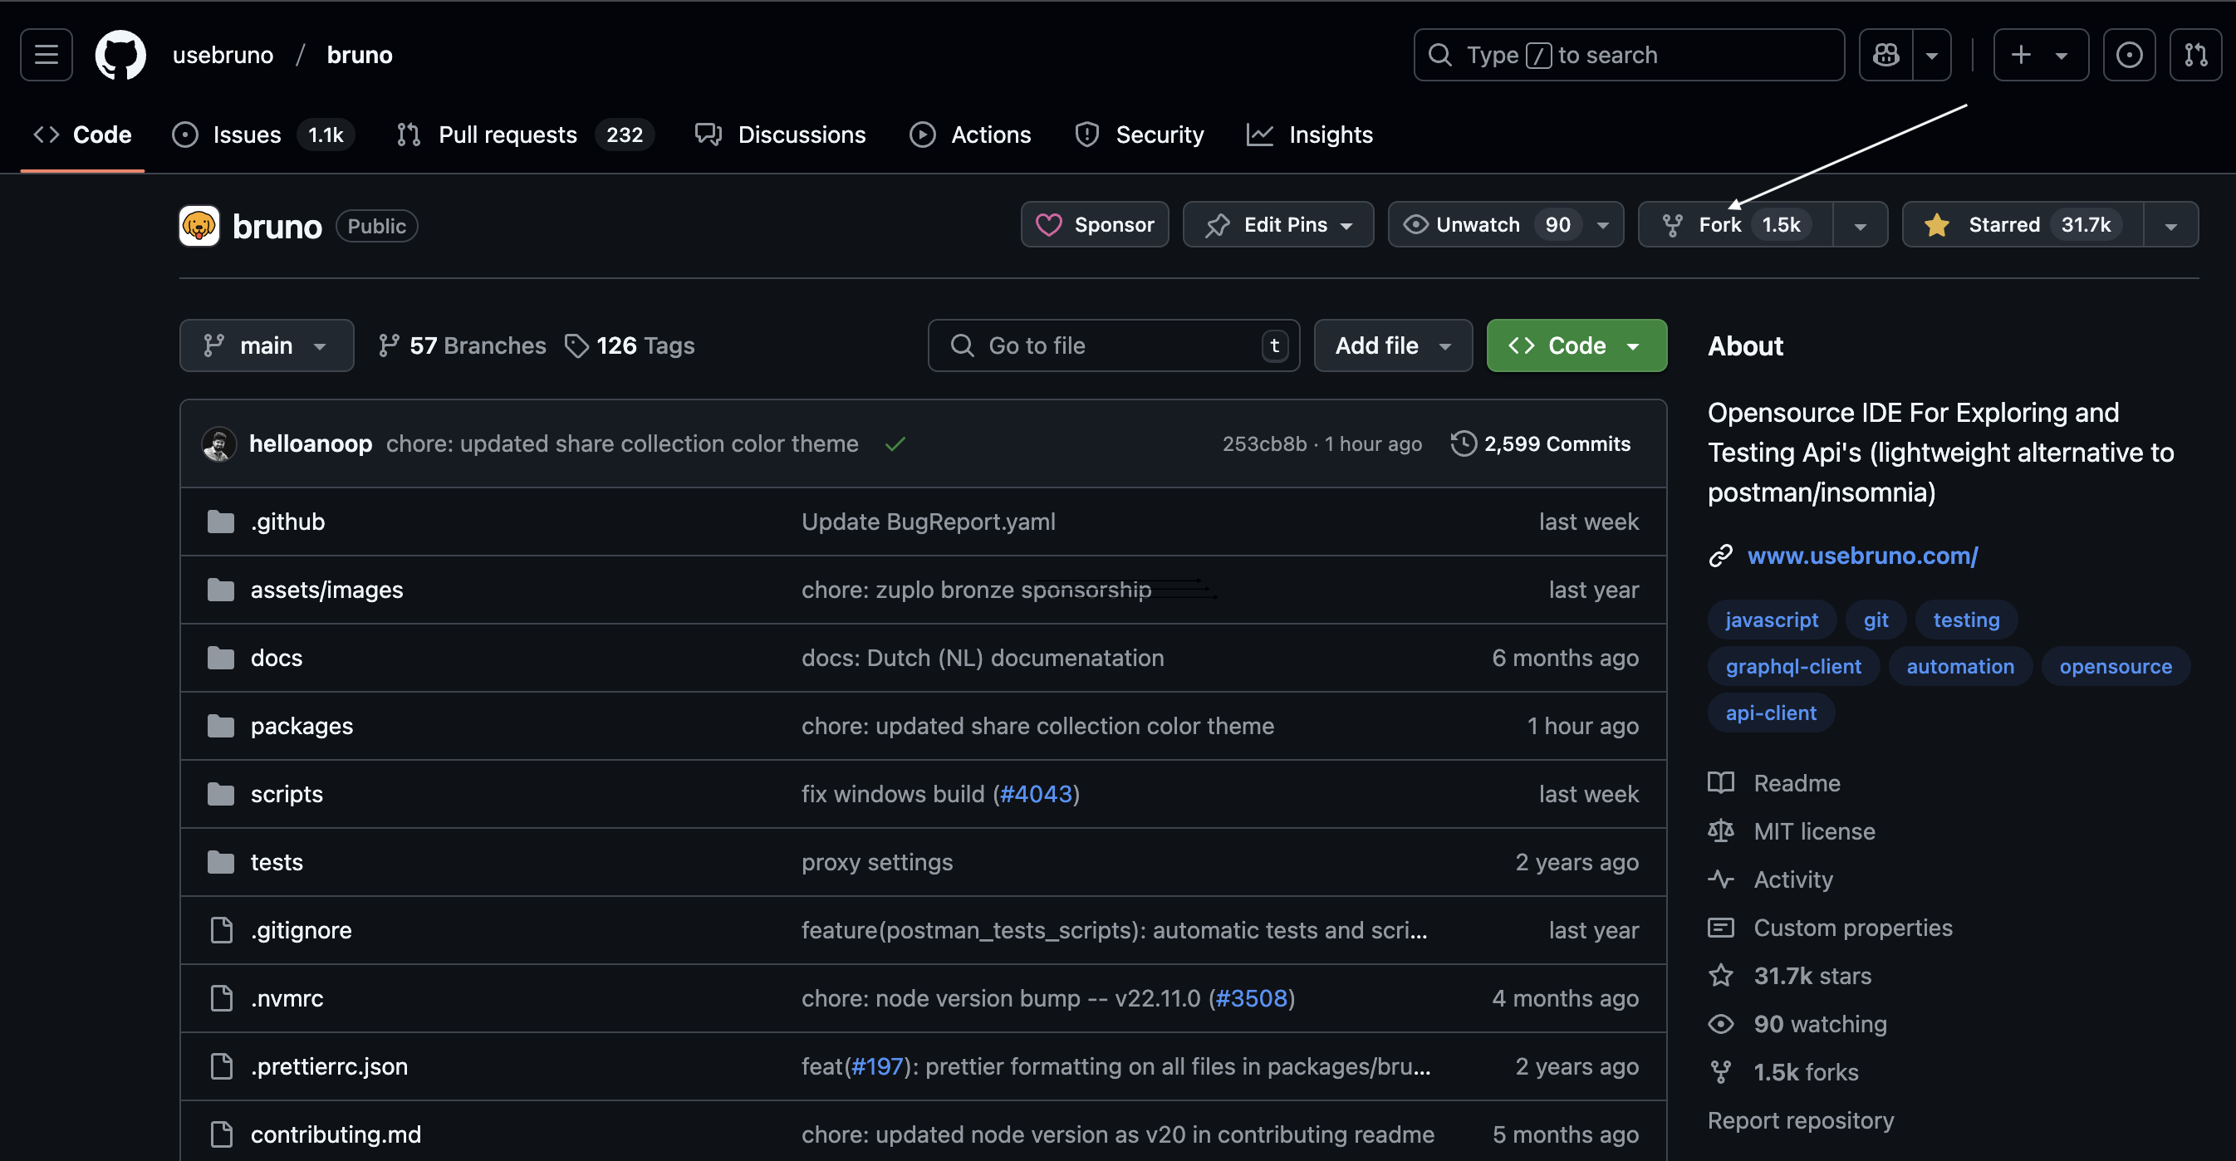2236x1161 pixels.
Task: Click the graphql-client topic tag
Action: click(1792, 666)
